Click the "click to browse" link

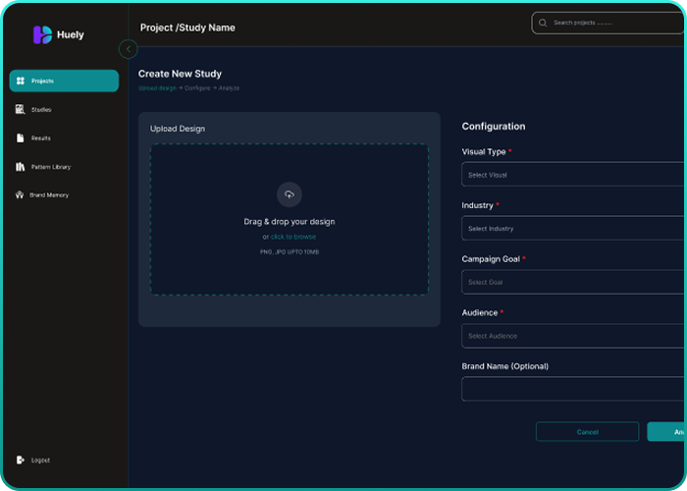tap(293, 237)
